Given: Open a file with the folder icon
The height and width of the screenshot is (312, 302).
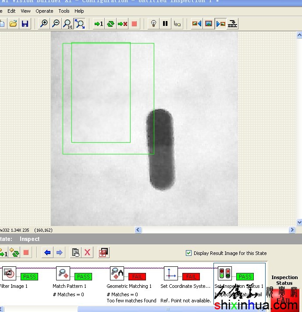Looking at the screenshot, I should point(13,24).
